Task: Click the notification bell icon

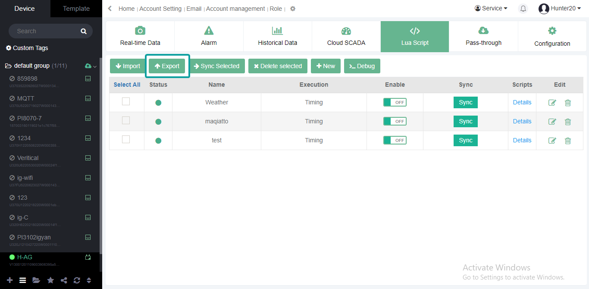Action: [523, 9]
